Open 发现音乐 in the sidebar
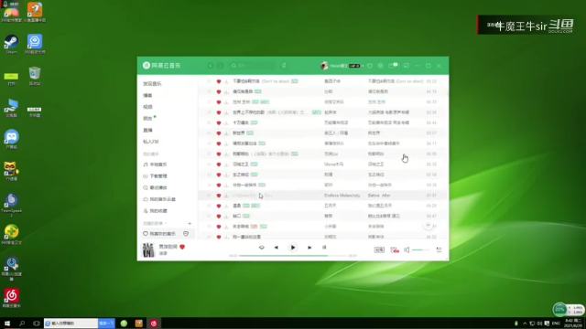The width and height of the screenshot is (586, 329). [x=152, y=83]
